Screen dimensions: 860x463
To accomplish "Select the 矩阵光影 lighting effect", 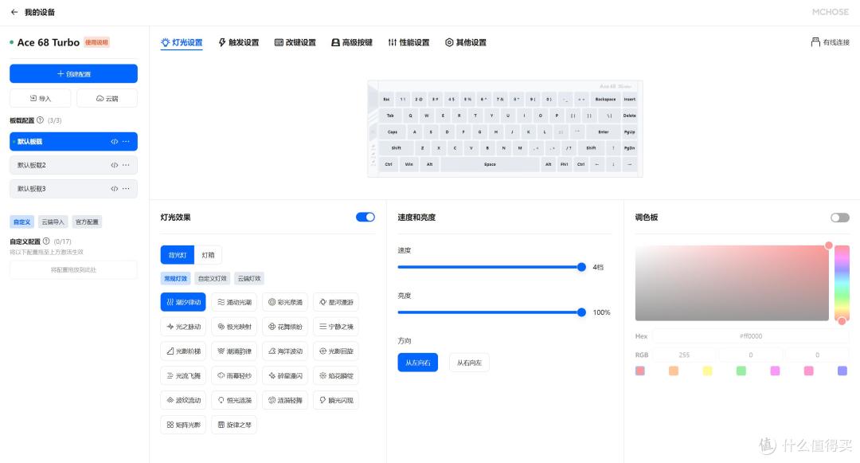I will coord(183,425).
